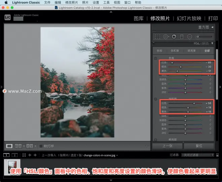
Task: Go forward with filmstrip right arrow
Action: pos(35,155)
